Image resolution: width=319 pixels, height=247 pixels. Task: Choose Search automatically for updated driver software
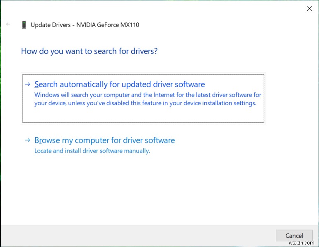point(143,99)
